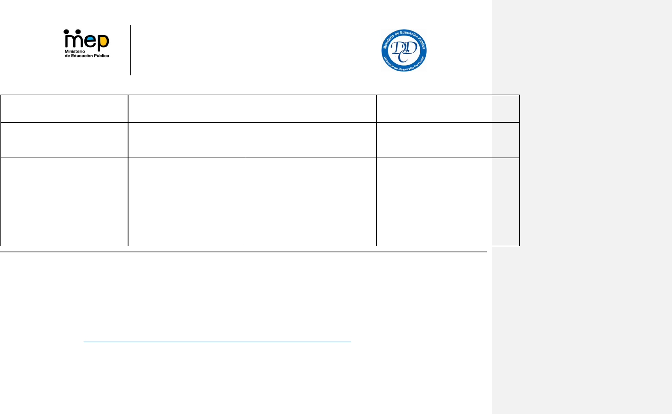The width and height of the screenshot is (672, 414).
Task: Click the second cell of the table's top row
Action: pyautogui.click(x=187, y=109)
